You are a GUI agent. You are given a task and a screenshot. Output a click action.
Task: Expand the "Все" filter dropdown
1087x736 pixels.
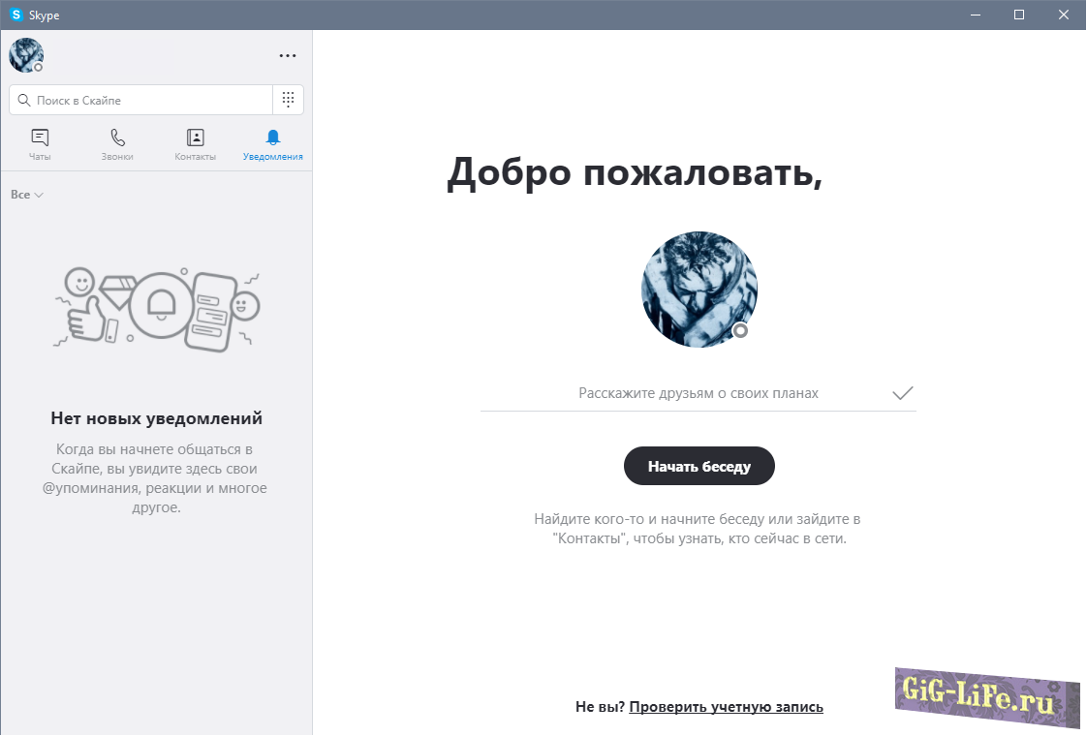(27, 195)
